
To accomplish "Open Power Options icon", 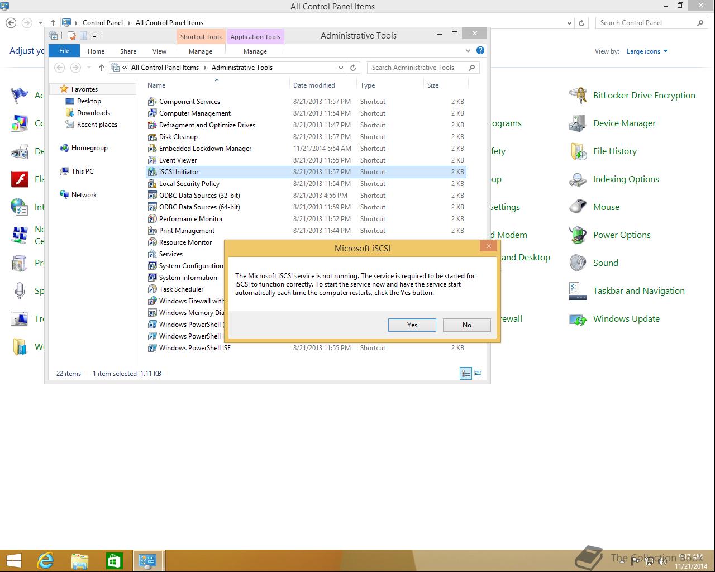I will (x=578, y=235).
